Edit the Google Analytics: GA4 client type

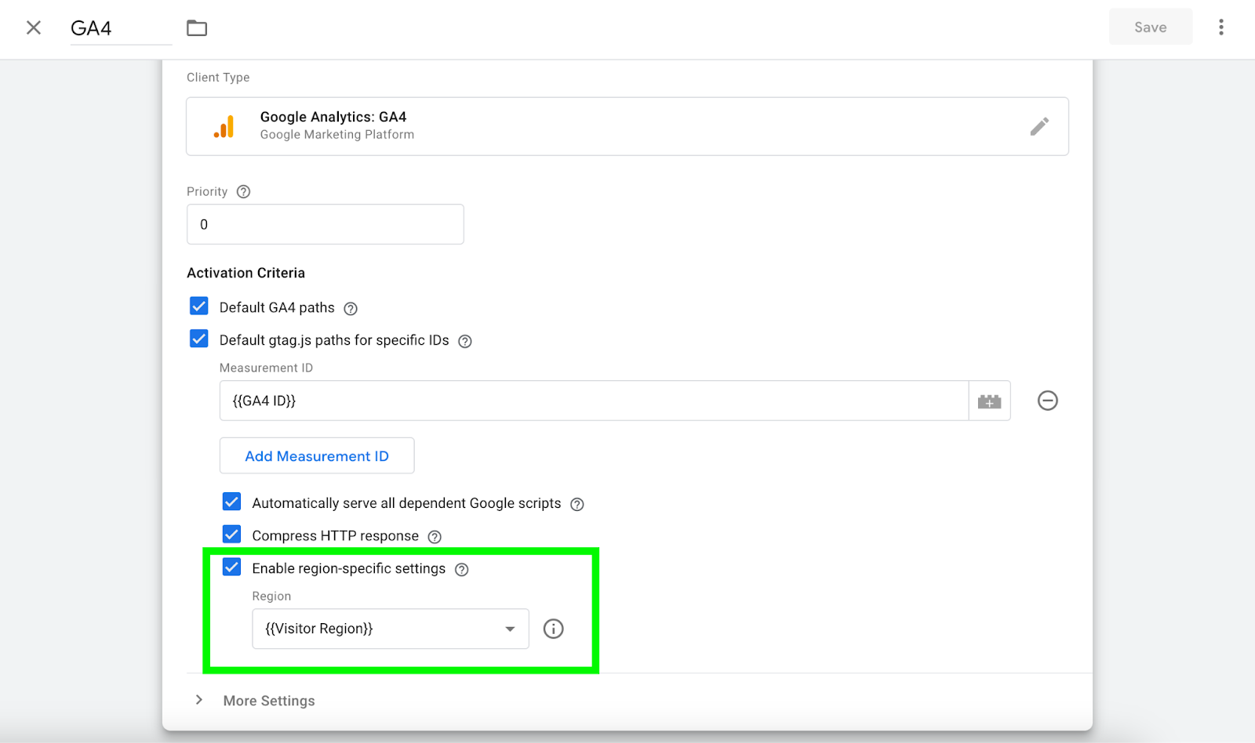coord(1040,126)
